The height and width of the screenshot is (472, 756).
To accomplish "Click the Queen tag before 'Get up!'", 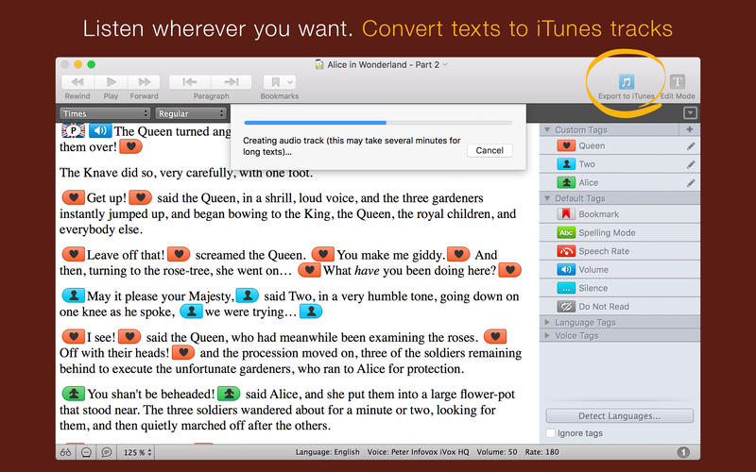I will coord(74,197).
